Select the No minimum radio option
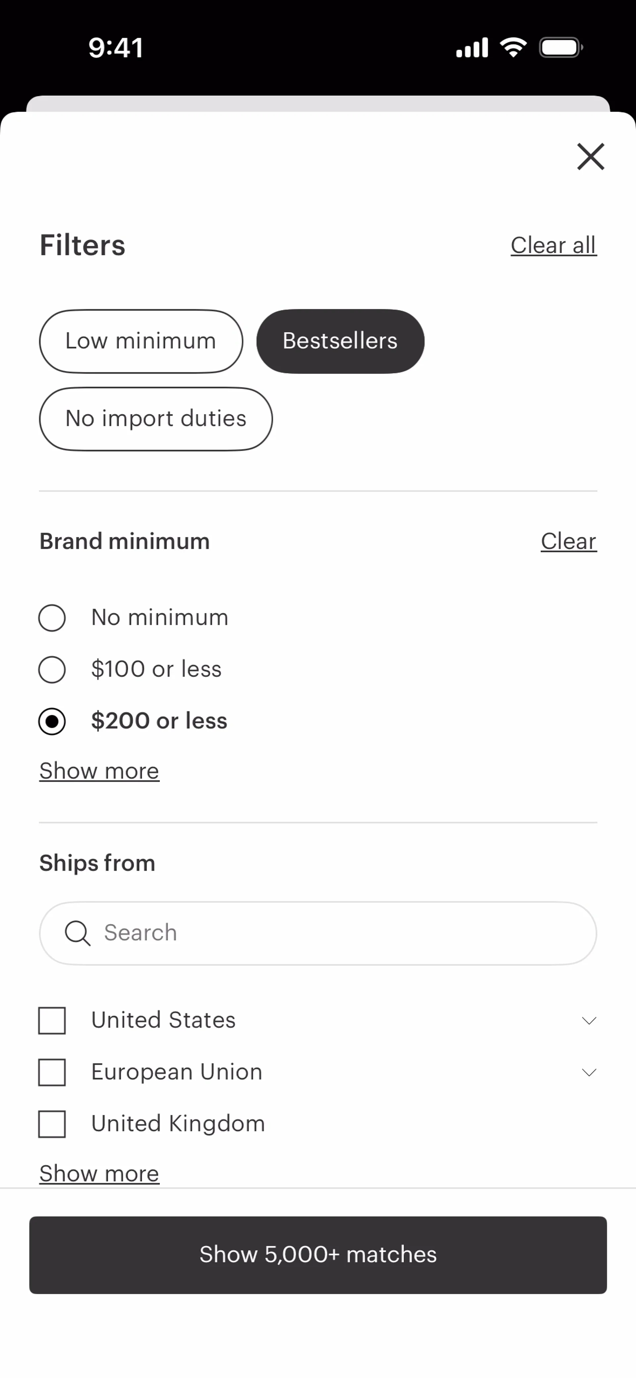The height and width of the screenshot is (1378, 636). pyautogui.click(x=52, y=618)
